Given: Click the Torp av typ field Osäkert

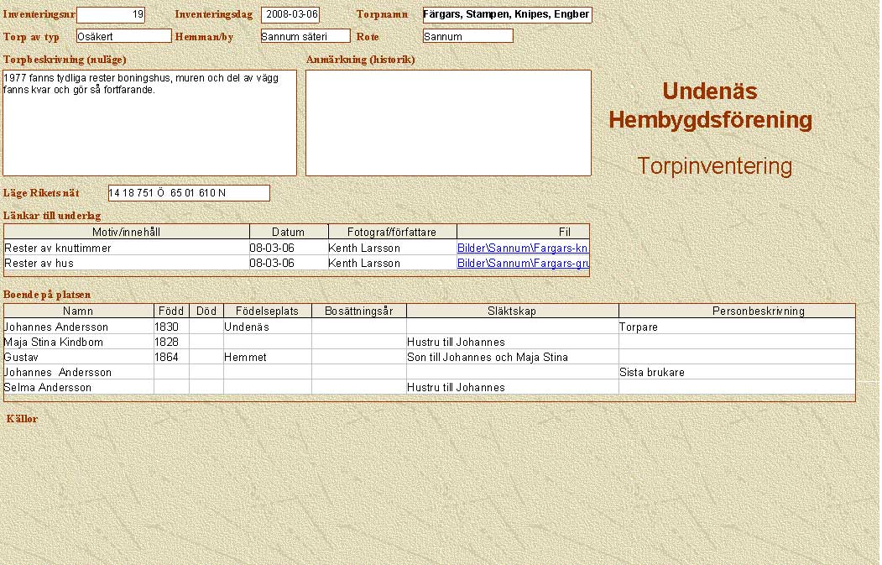Looking at the screenshot, I should pos(123,36).
